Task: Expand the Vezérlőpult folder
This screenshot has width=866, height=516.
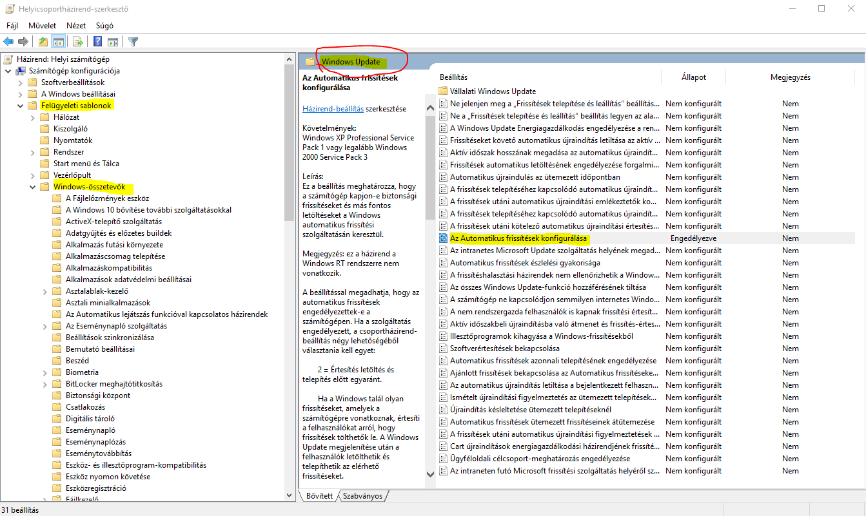Action: pyautogui.click(x=33, y=175)
